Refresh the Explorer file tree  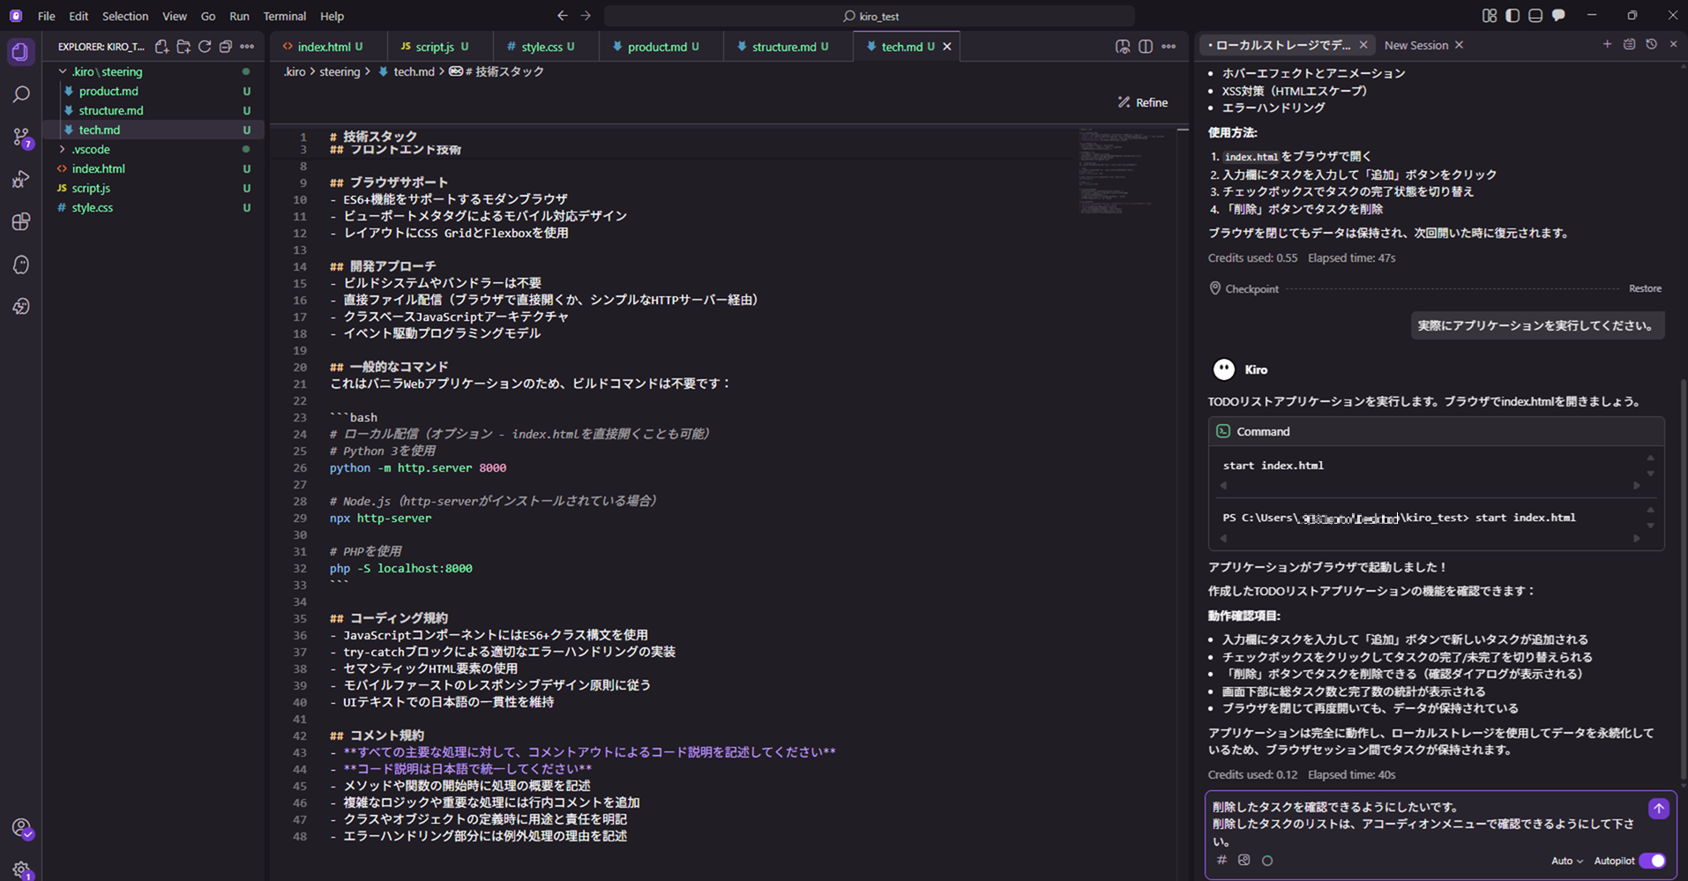coord(204,46)
